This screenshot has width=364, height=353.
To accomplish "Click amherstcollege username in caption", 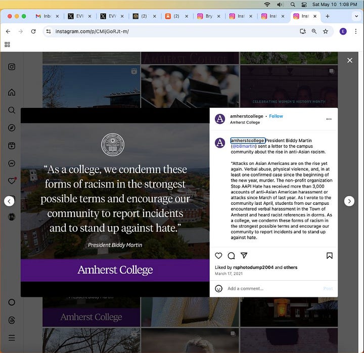I will tap(247, 141).
